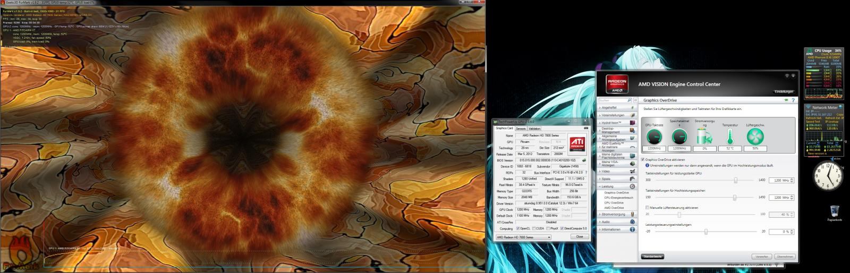Click the Audio speaker icon in sidebar
The height and width of the screenshot is (273, 850).
632,221
